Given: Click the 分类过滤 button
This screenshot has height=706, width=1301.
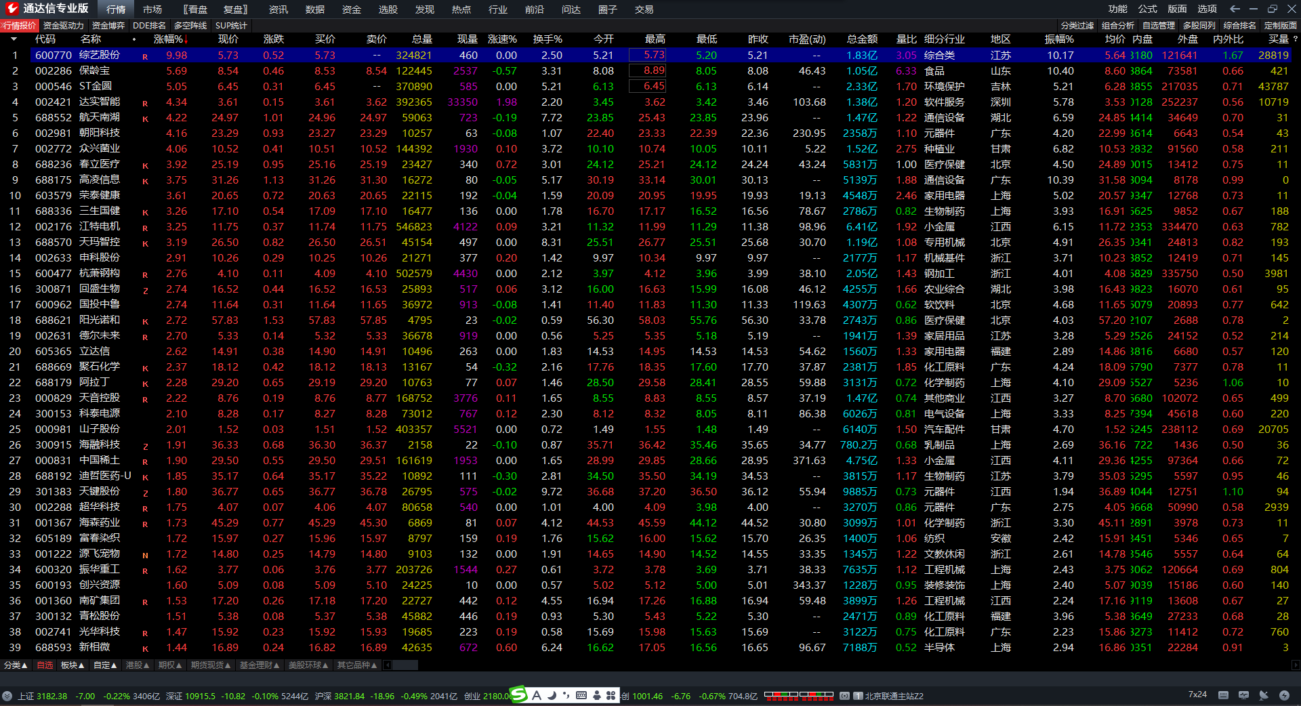Looking at the screenshot, I should (1077, 26).
